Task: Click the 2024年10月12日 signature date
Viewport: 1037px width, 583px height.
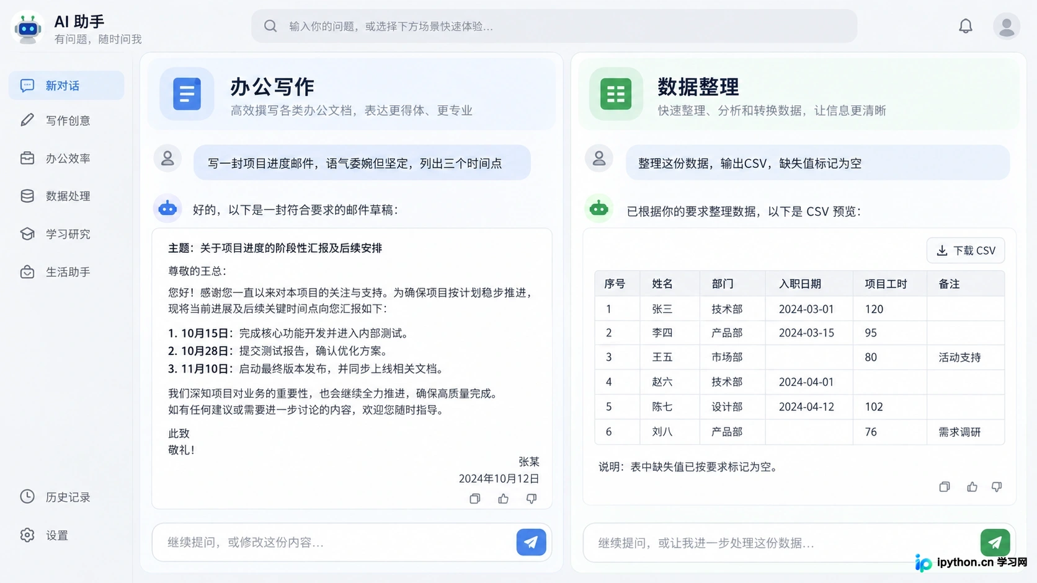Action: [x=499, y=478]
